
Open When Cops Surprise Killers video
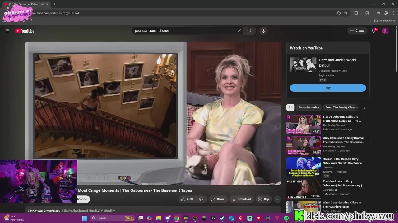pos(342,204)
